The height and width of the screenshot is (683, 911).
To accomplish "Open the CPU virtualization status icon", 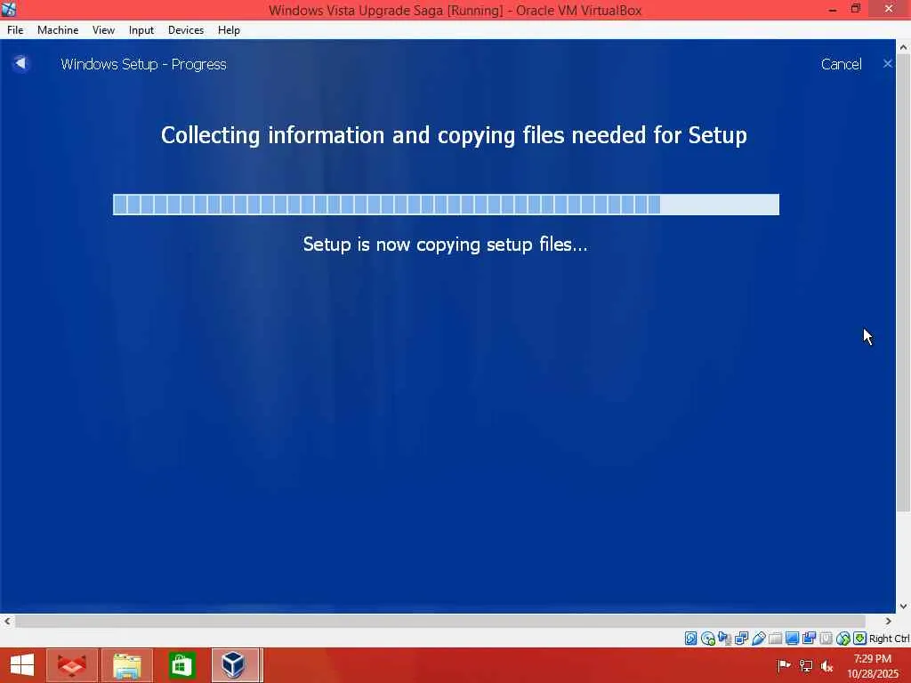I will [826, 639].
